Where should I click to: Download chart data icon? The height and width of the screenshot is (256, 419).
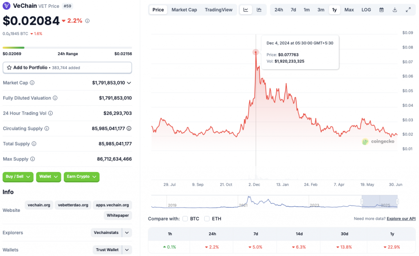[x=395, y=10]
